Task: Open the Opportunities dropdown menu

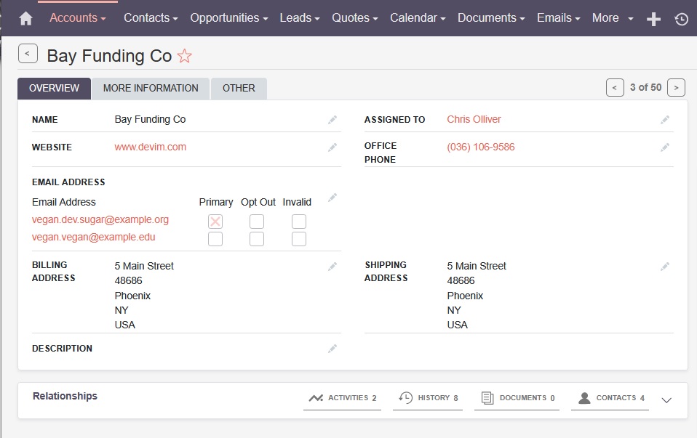Action: pyautogui.click(x=228, y=17)
